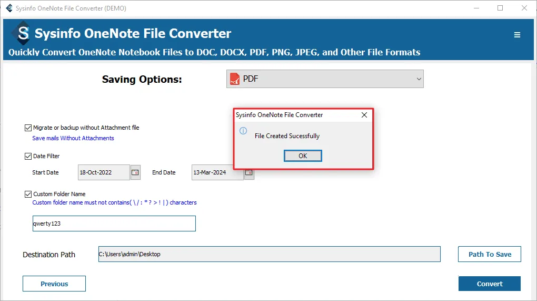Click the info icon in the dialog

tap(243, 131)
